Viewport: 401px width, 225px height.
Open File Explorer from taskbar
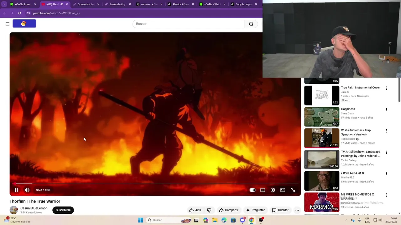point(215,220)
